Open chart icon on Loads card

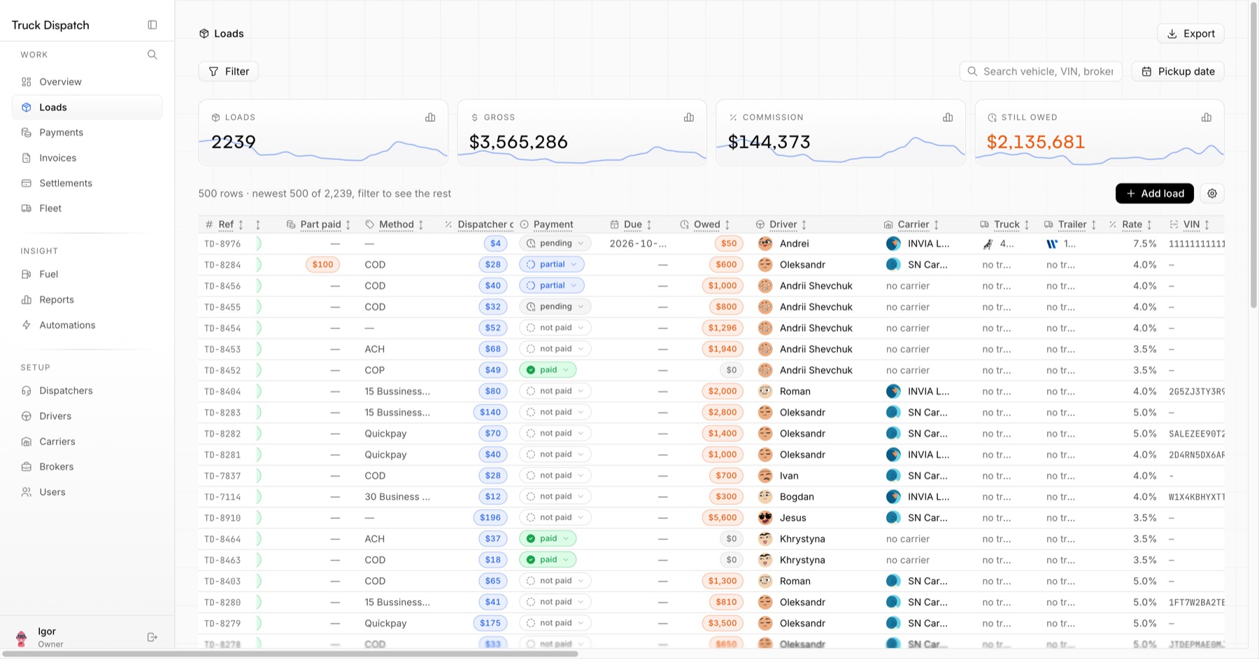tap(430, 117)
